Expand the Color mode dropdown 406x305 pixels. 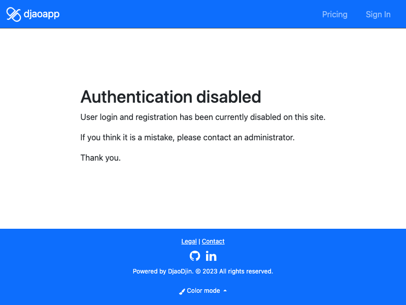coord(203,291)
